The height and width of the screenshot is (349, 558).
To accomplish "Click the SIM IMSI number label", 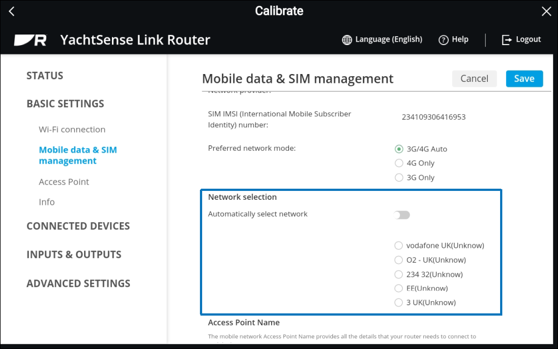I will (280, 119).
